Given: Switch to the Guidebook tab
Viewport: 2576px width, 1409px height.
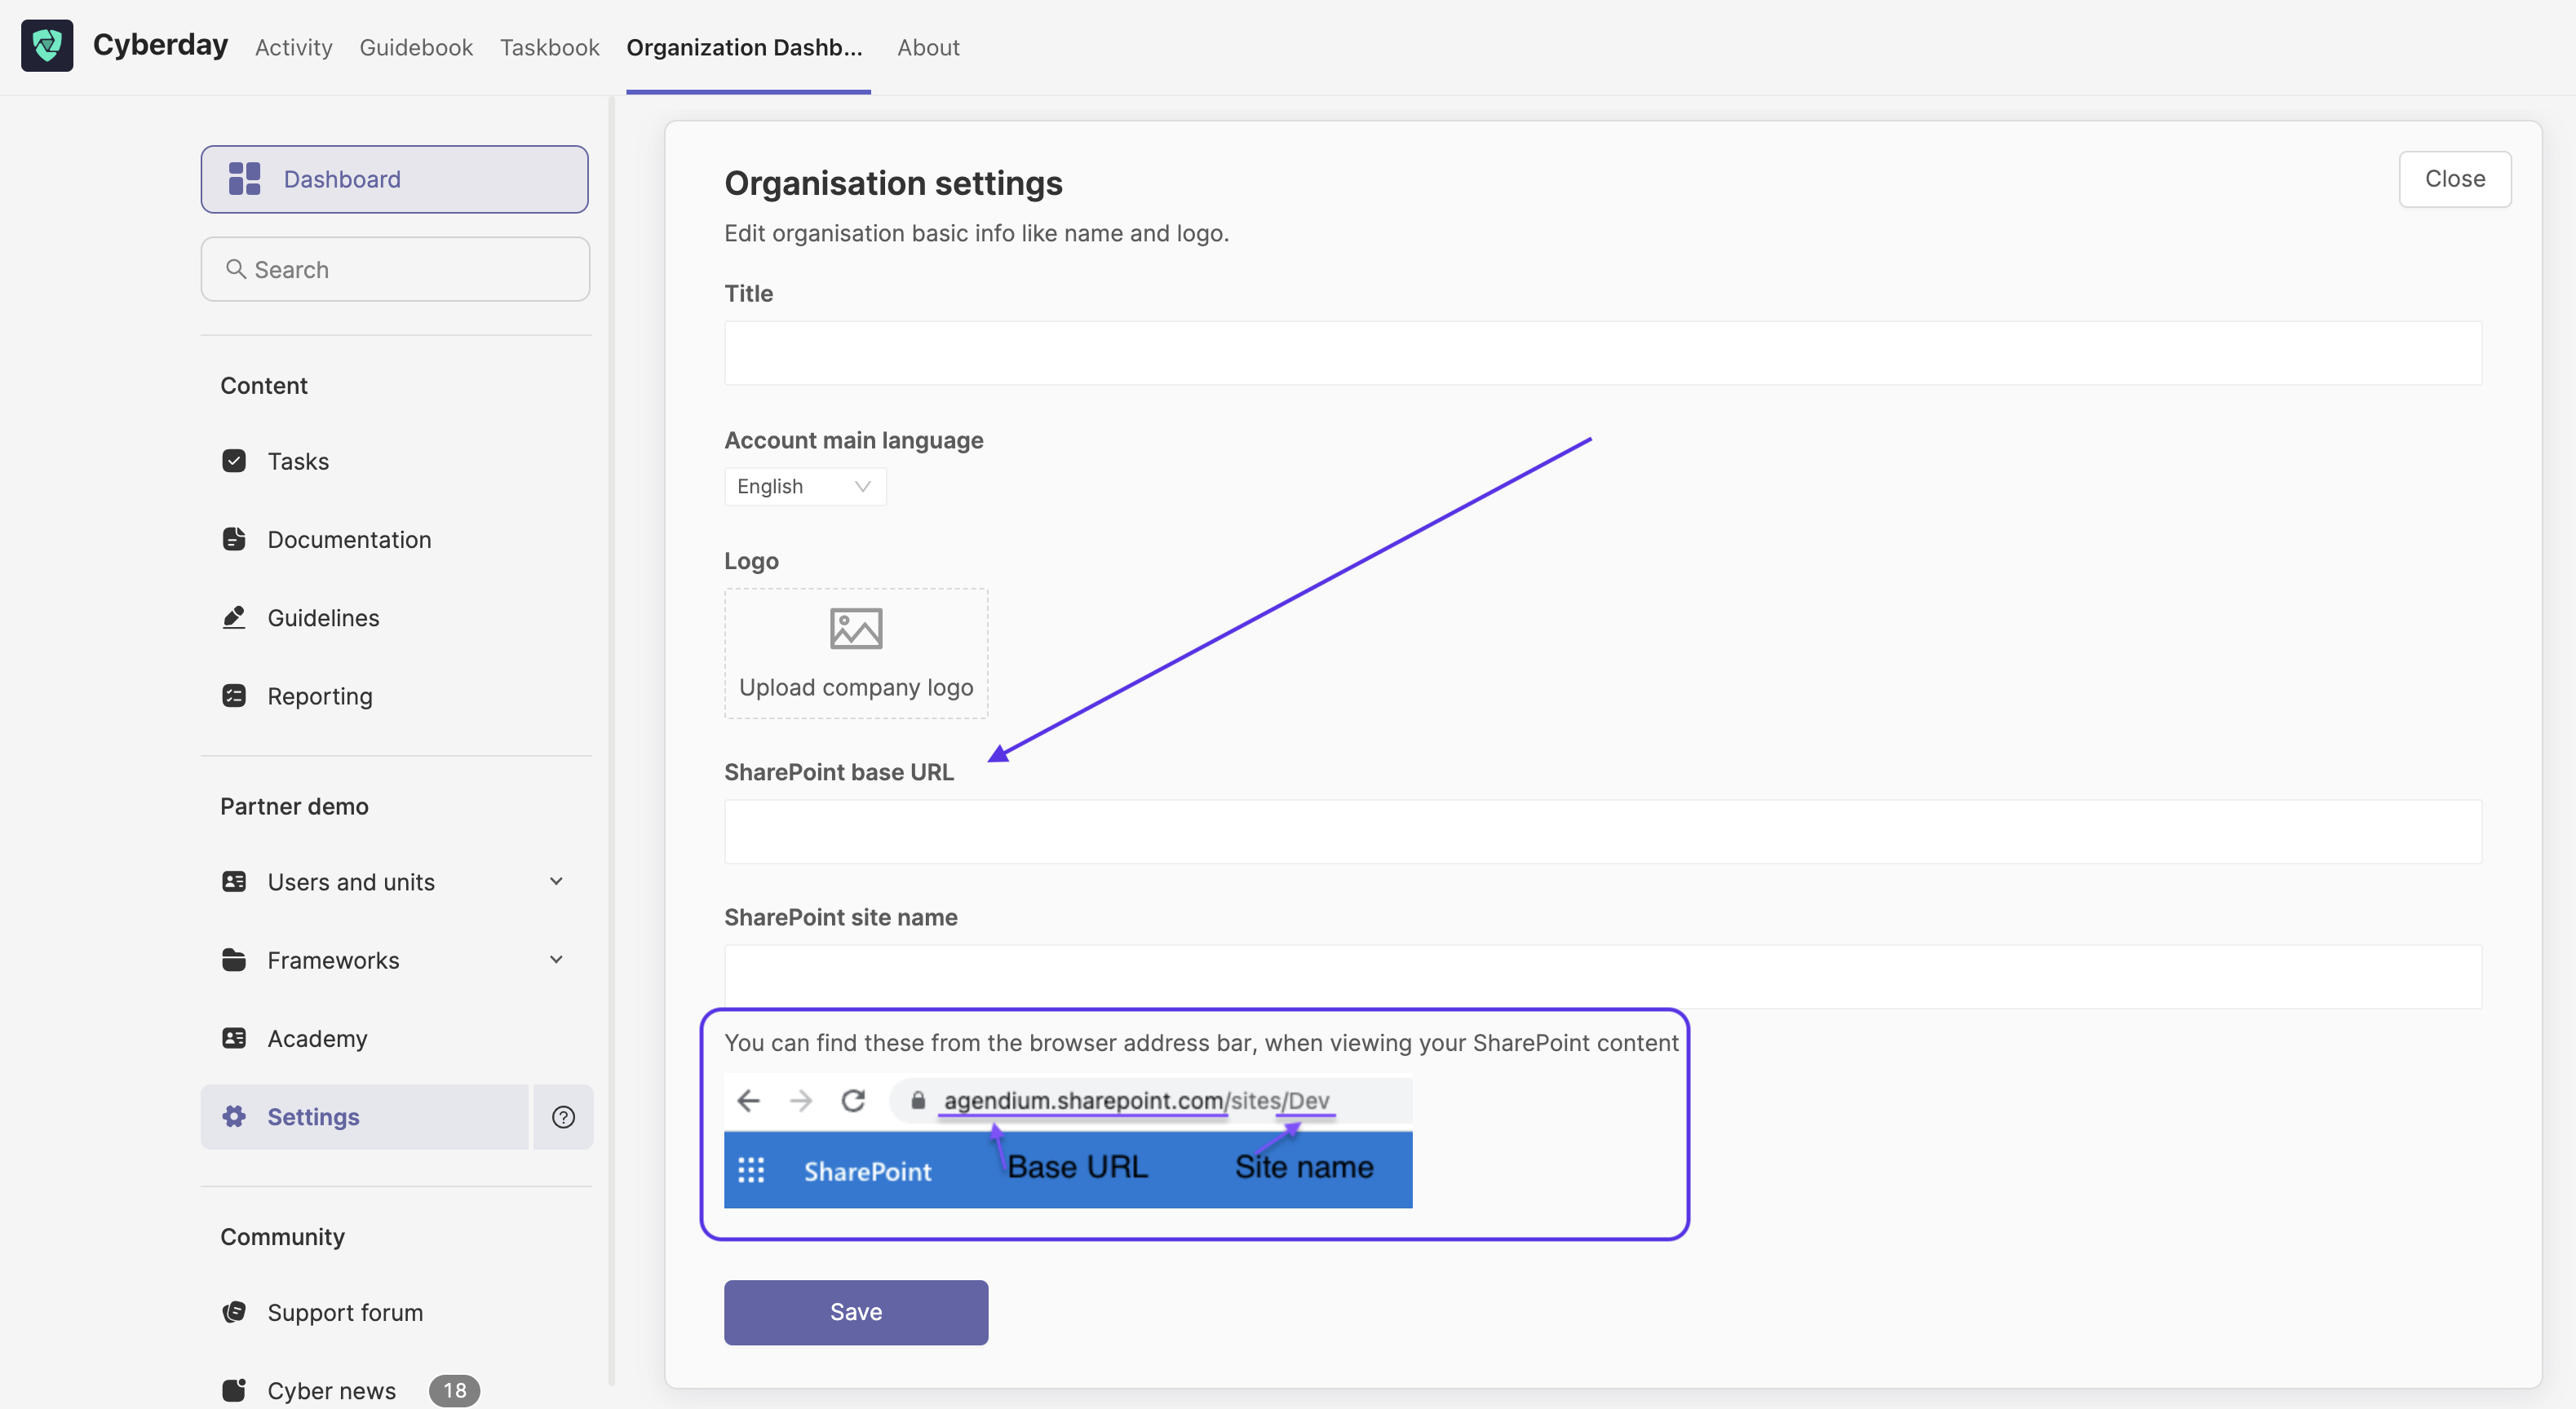Looking at the screenshot, I should coord(416,47).
